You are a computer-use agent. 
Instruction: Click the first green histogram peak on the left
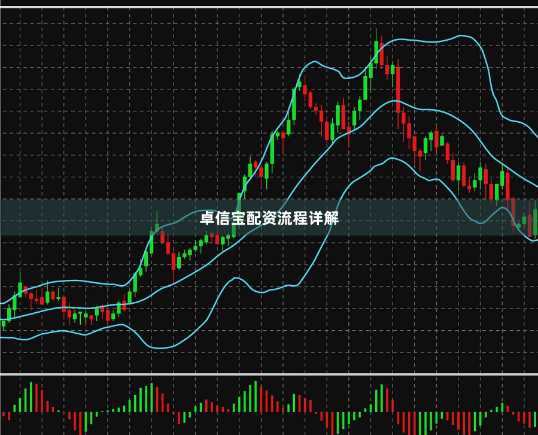(x=31, y=397)
